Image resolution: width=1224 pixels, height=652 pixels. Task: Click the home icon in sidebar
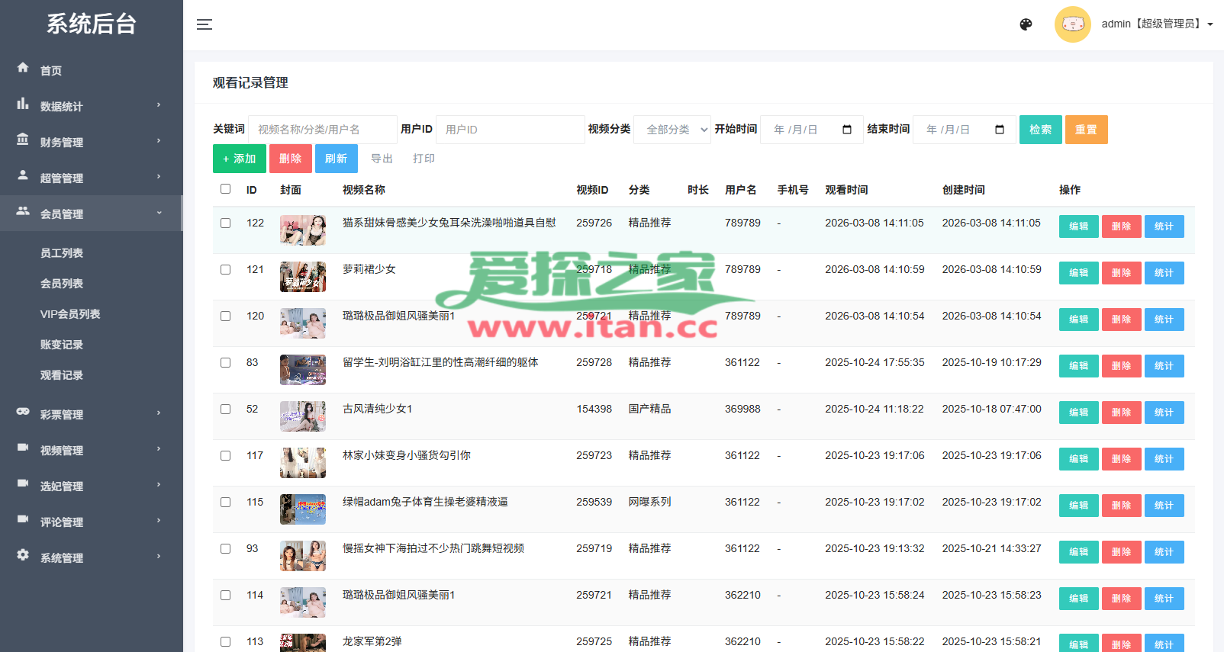click(x=23, y=68)
